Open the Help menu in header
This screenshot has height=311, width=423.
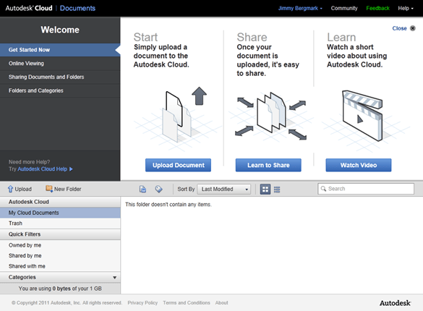click(406, 9)
